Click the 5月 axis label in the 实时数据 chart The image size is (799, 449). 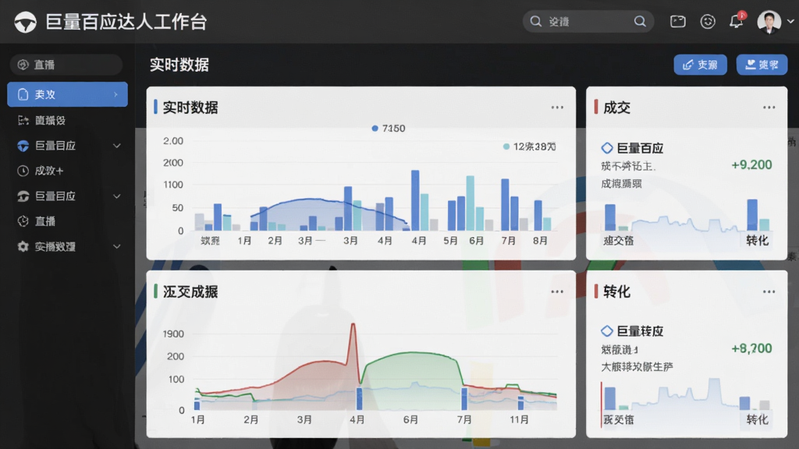pyautogui.click(x=450, y=240)
